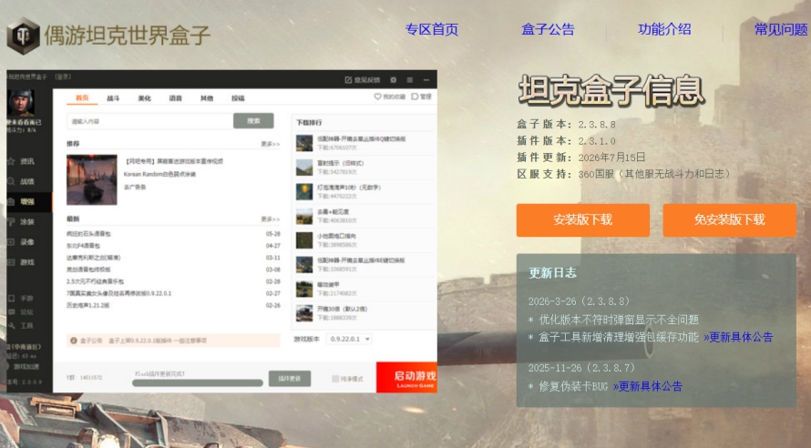Viewport: 811px width, 448px height.
Task: Click the 管理 manage icon
Action: coord(415,97)
